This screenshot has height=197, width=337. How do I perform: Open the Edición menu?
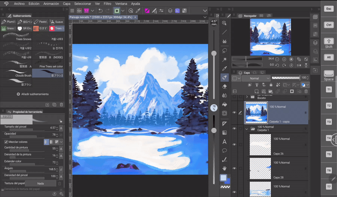tap(34, 4)
